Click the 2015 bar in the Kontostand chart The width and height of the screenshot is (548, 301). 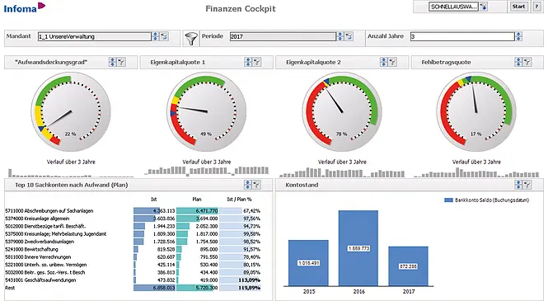pos(308,263)
